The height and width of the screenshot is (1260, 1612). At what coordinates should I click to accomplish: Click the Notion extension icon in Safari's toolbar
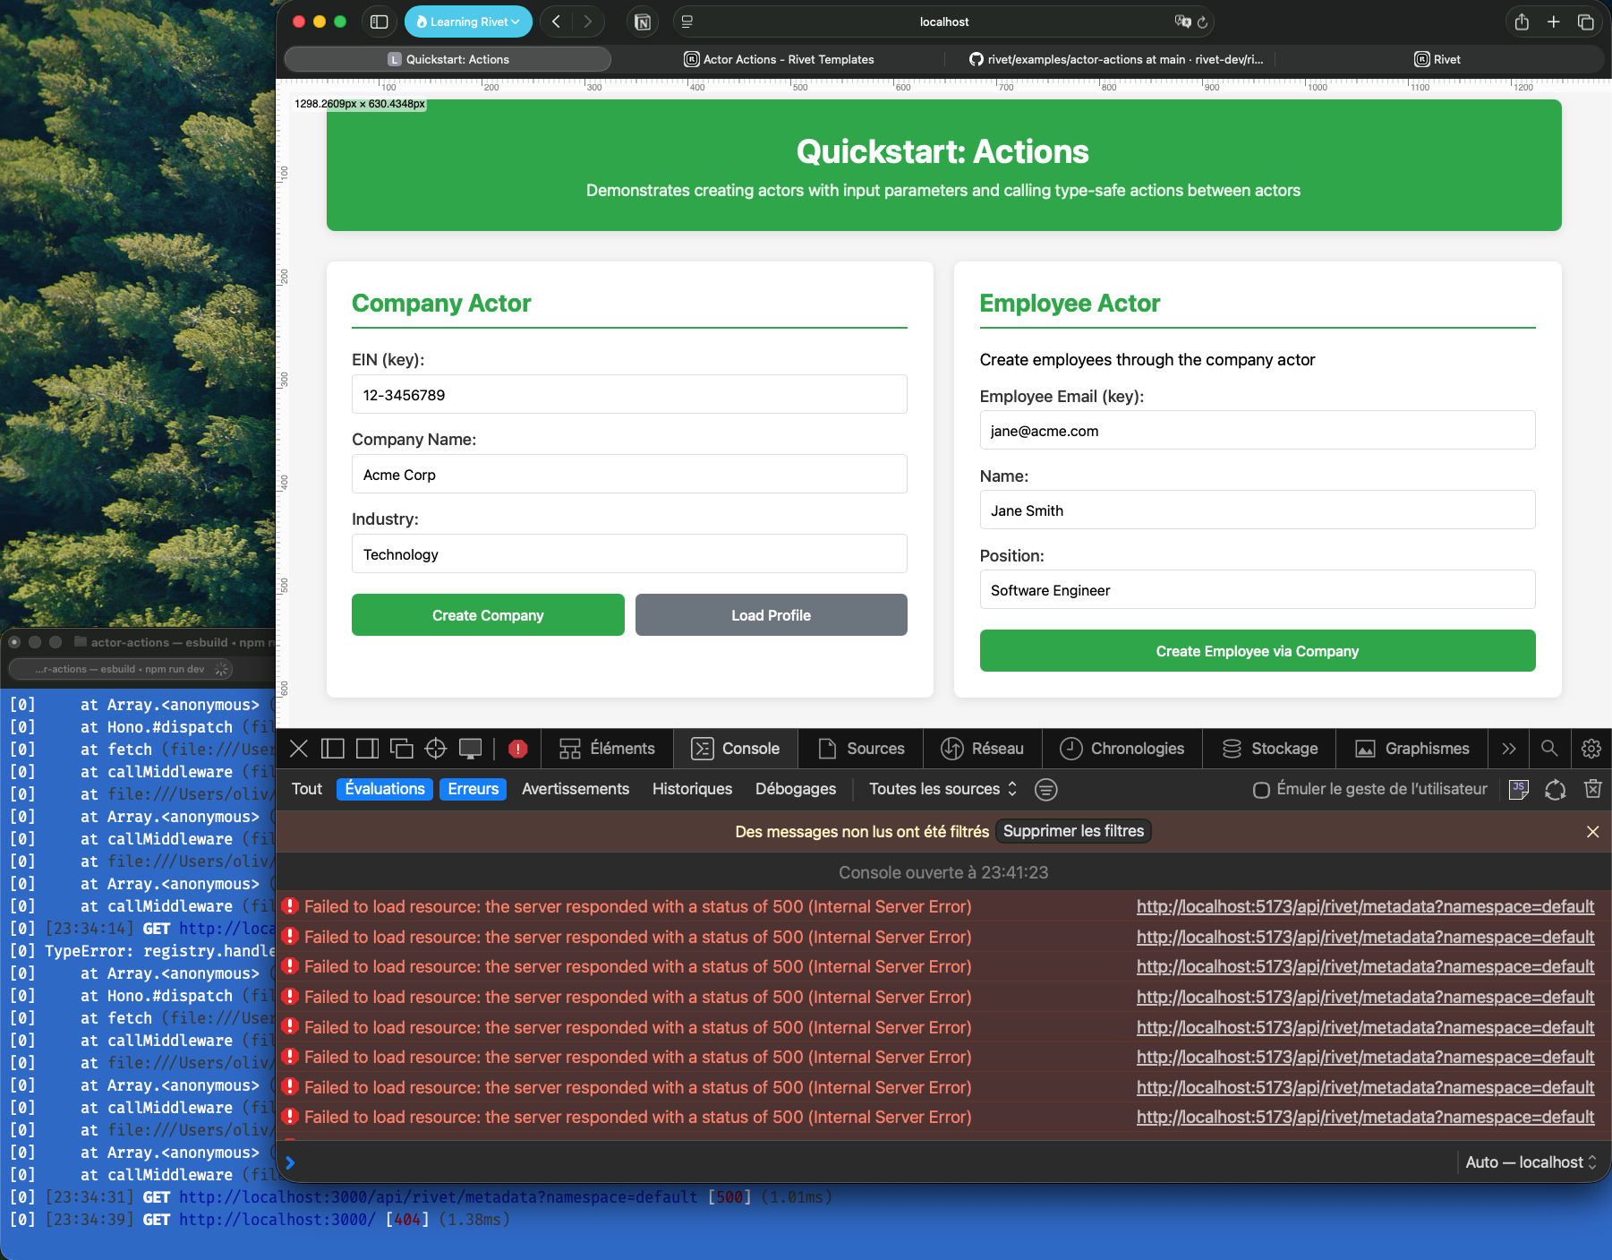click(x=642, y=21)
